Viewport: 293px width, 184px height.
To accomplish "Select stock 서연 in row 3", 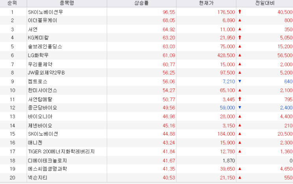I will click(33, 29).
